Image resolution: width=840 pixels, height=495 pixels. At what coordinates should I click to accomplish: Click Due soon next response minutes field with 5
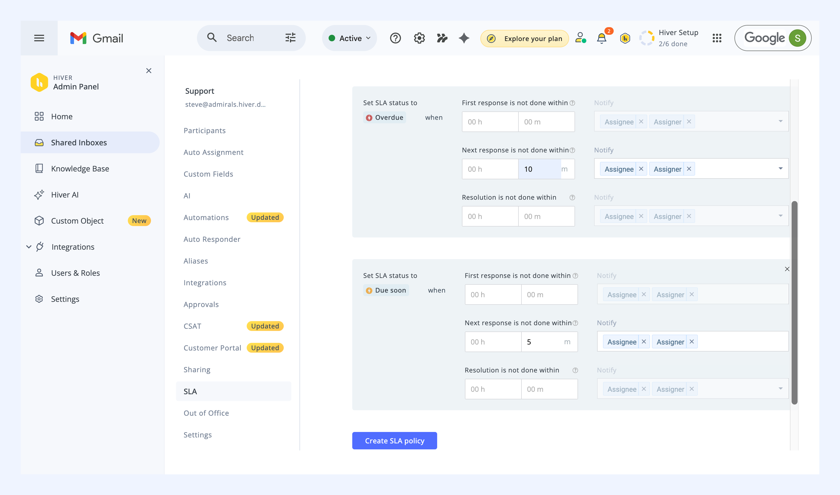coord(549,342)
